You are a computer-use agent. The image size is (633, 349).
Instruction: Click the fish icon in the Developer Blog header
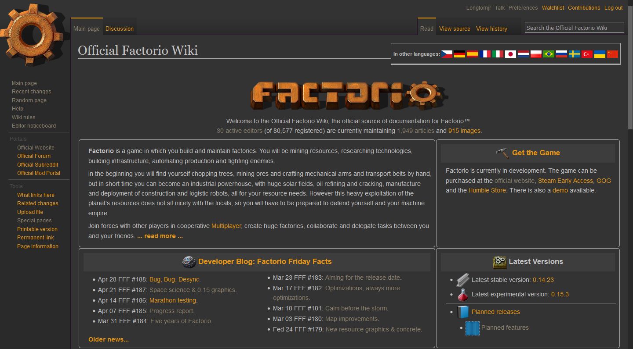[189, 262]
